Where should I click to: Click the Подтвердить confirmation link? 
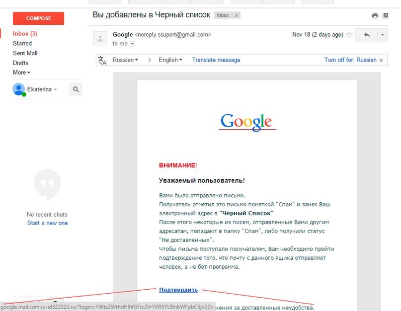point(178,290)
